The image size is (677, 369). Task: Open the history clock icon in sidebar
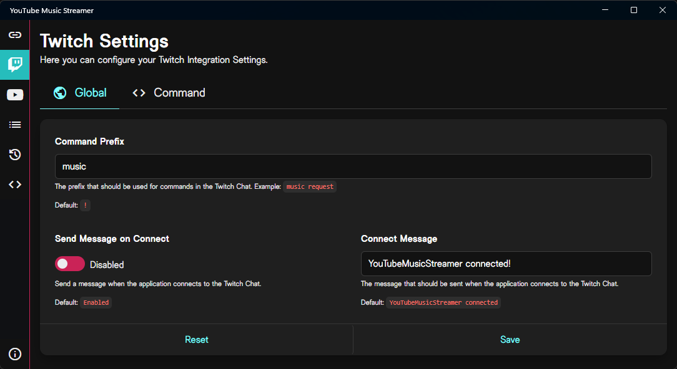[x=15, y=155]
